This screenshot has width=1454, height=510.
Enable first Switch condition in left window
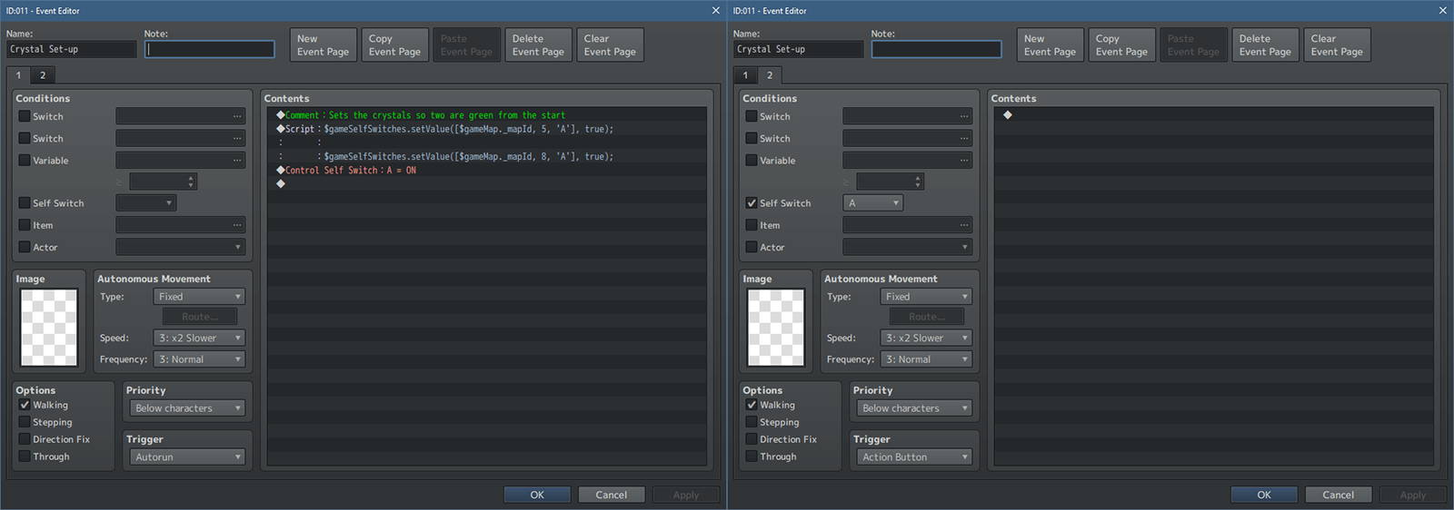tap(25, 116)
